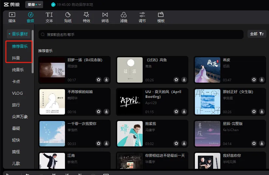The image size is (269, 175).
Task: Open the 滤镜 filters panel icon
Action: coord(123,17)
